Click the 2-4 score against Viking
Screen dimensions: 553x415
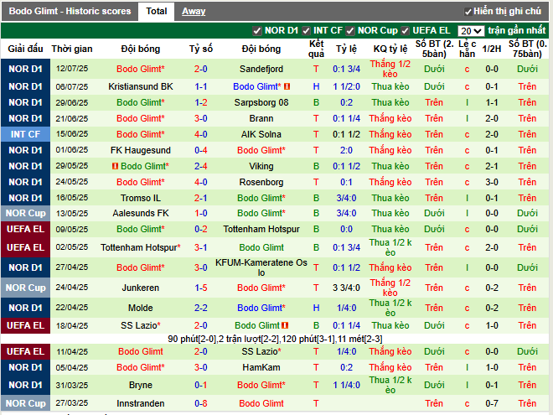pos(201,166)
